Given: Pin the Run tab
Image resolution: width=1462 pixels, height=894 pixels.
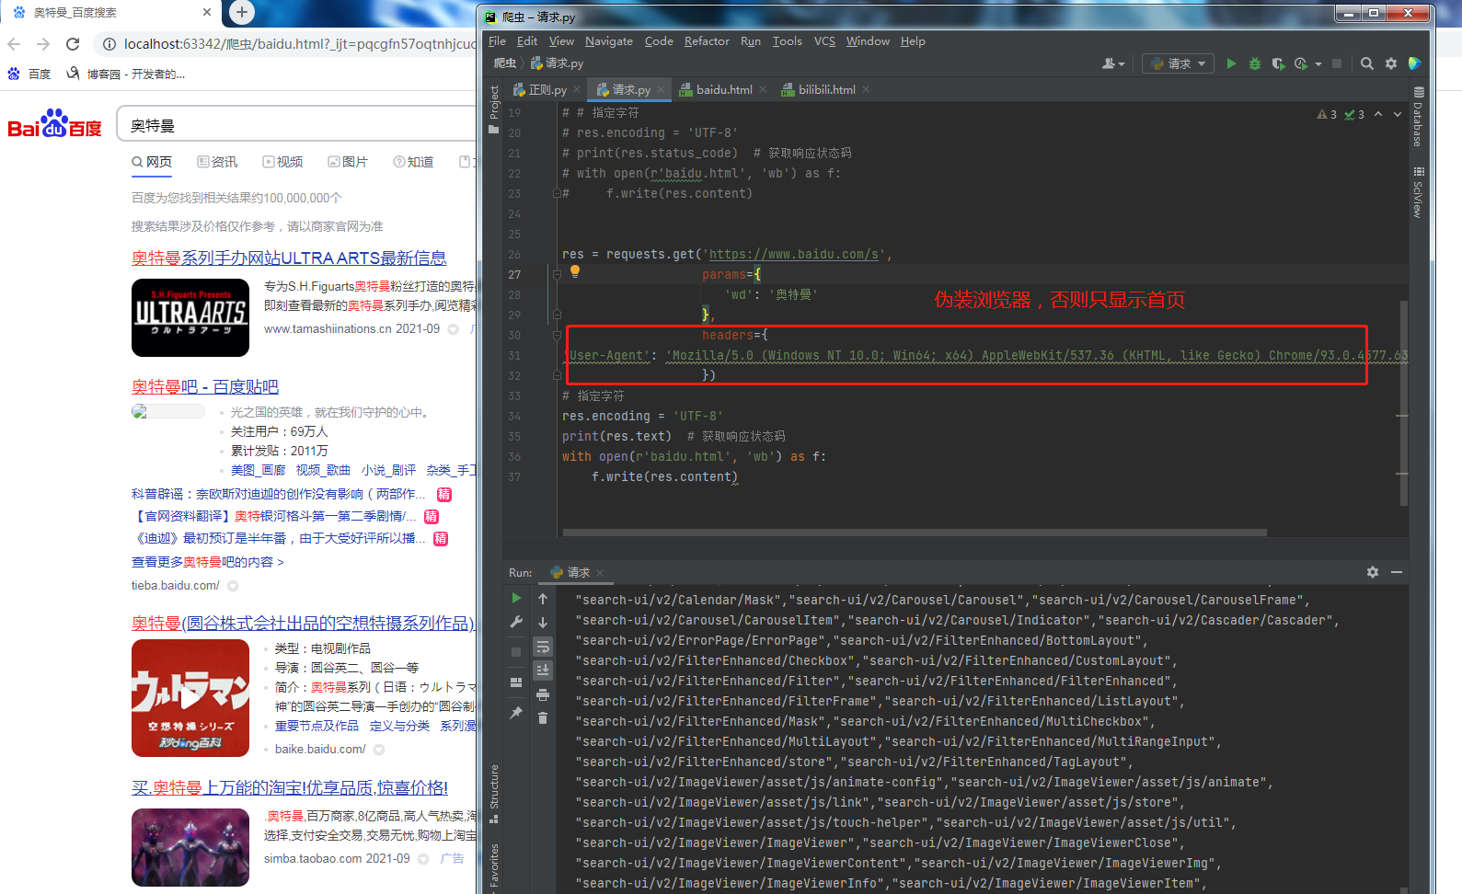Looking at the screenshot, I should tap(516, 712).
